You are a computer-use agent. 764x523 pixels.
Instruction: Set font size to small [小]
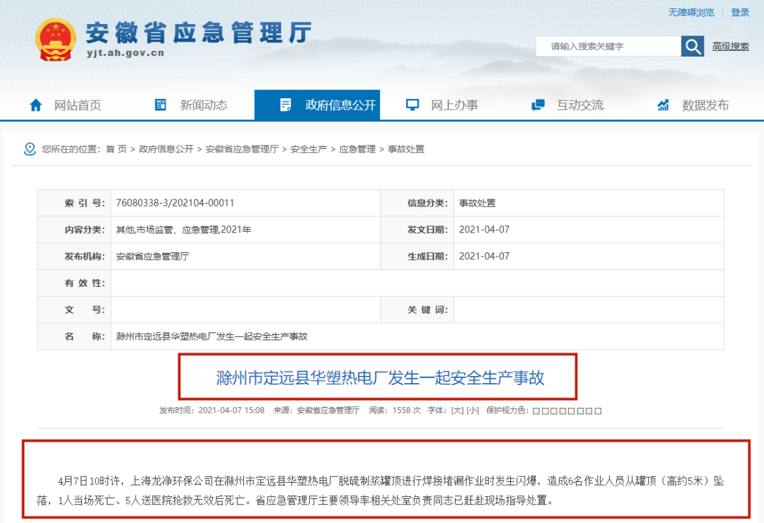click(473, 411)
